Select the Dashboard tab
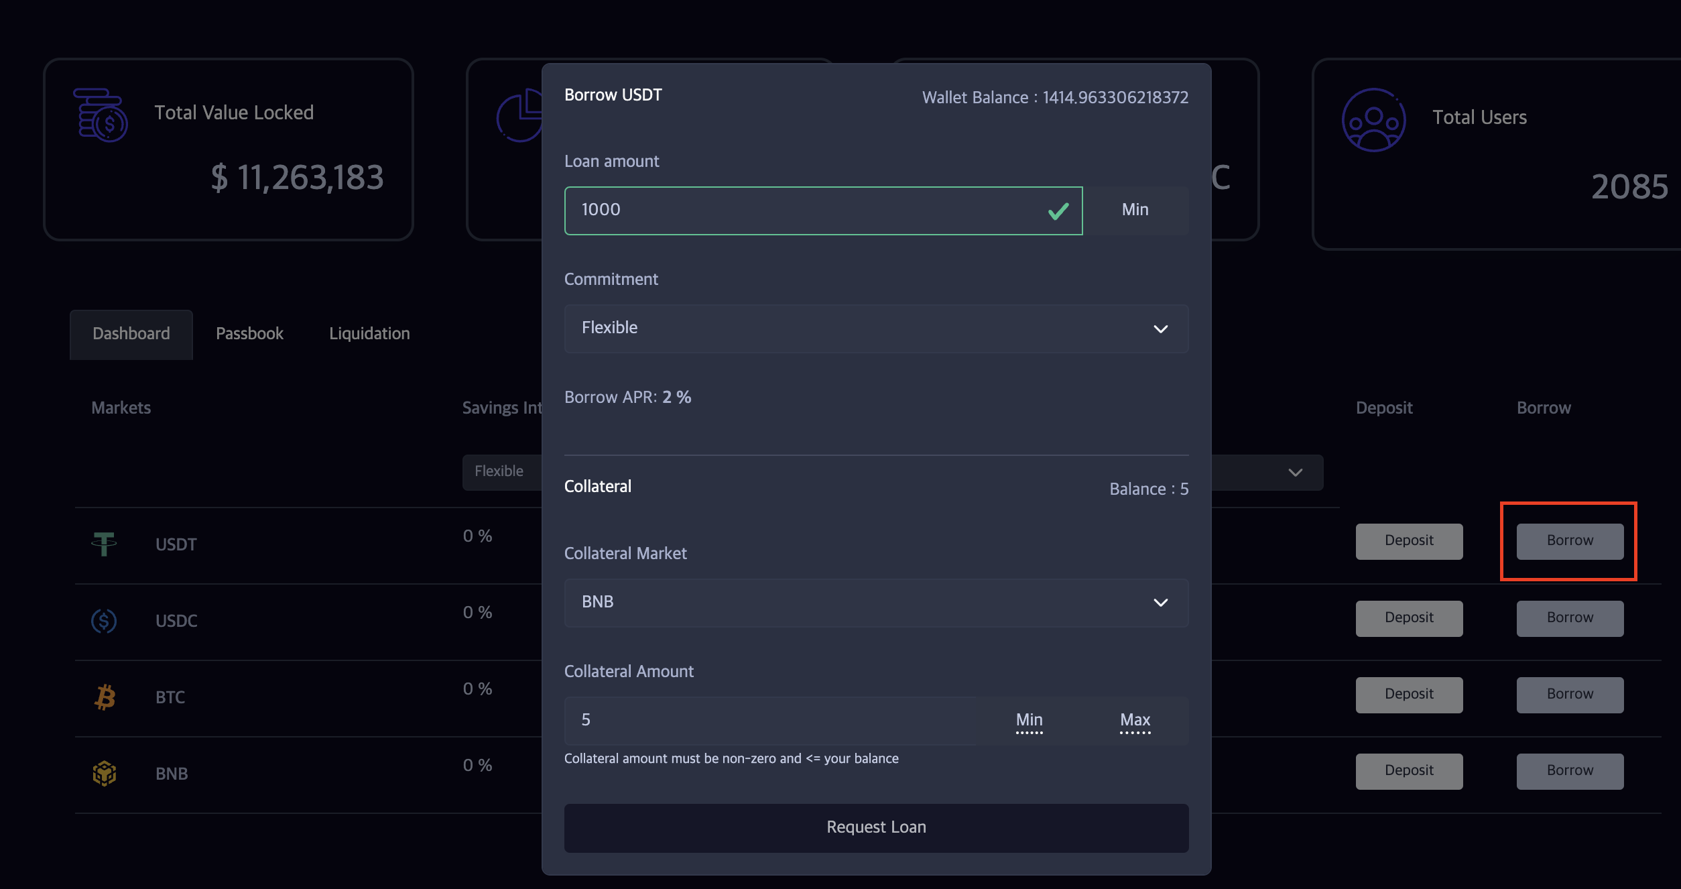The height and width of the screenshot is (889, 1681). (x=131, y=334)
